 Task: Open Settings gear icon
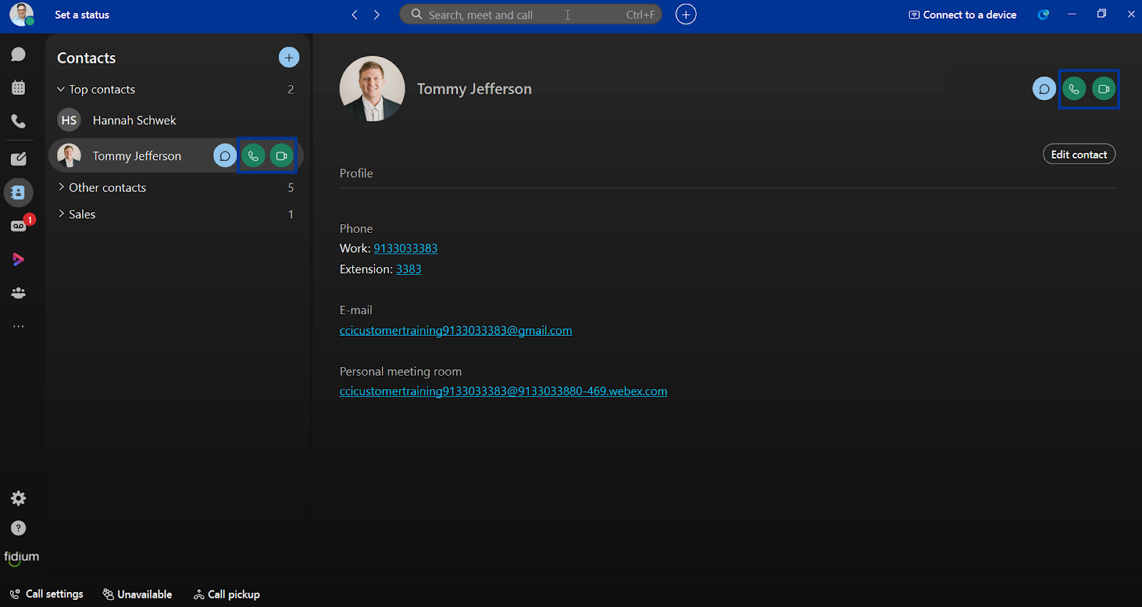pos(19,498)
